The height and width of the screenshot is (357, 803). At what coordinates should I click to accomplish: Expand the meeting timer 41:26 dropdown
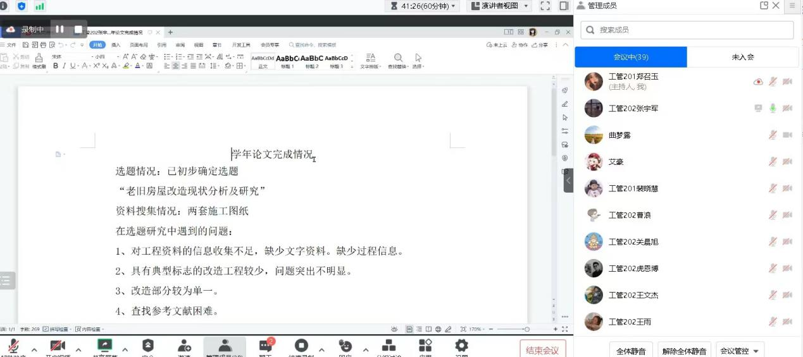tap(423, 6)
